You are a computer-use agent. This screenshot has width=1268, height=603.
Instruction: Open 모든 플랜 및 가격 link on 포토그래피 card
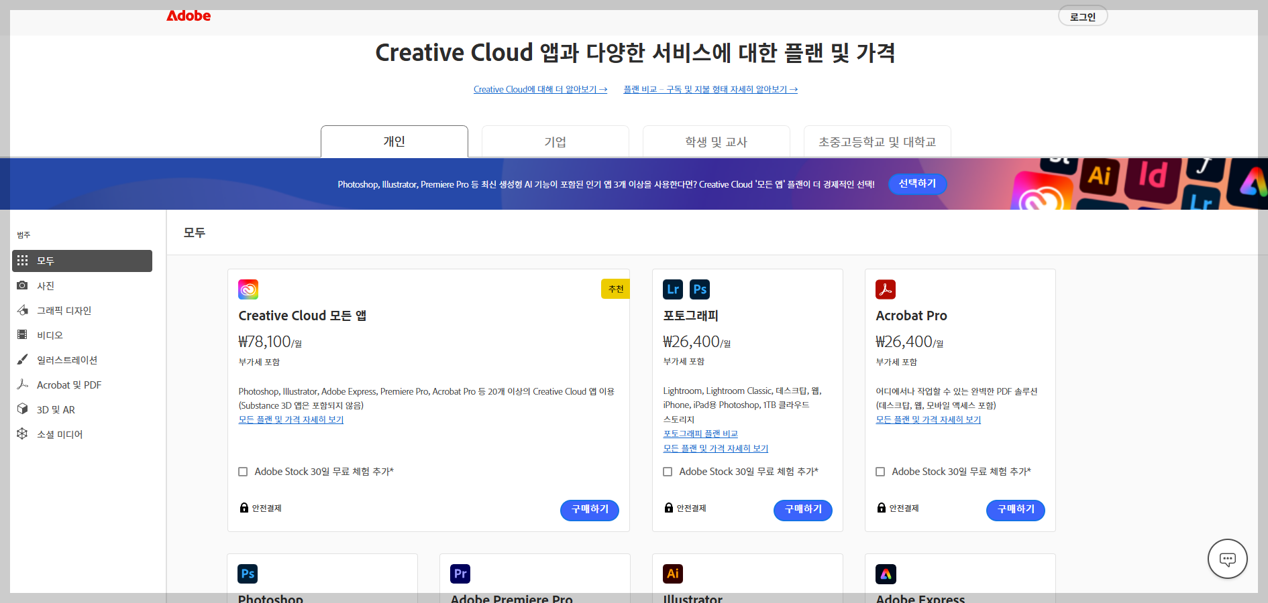click(716, 448)
